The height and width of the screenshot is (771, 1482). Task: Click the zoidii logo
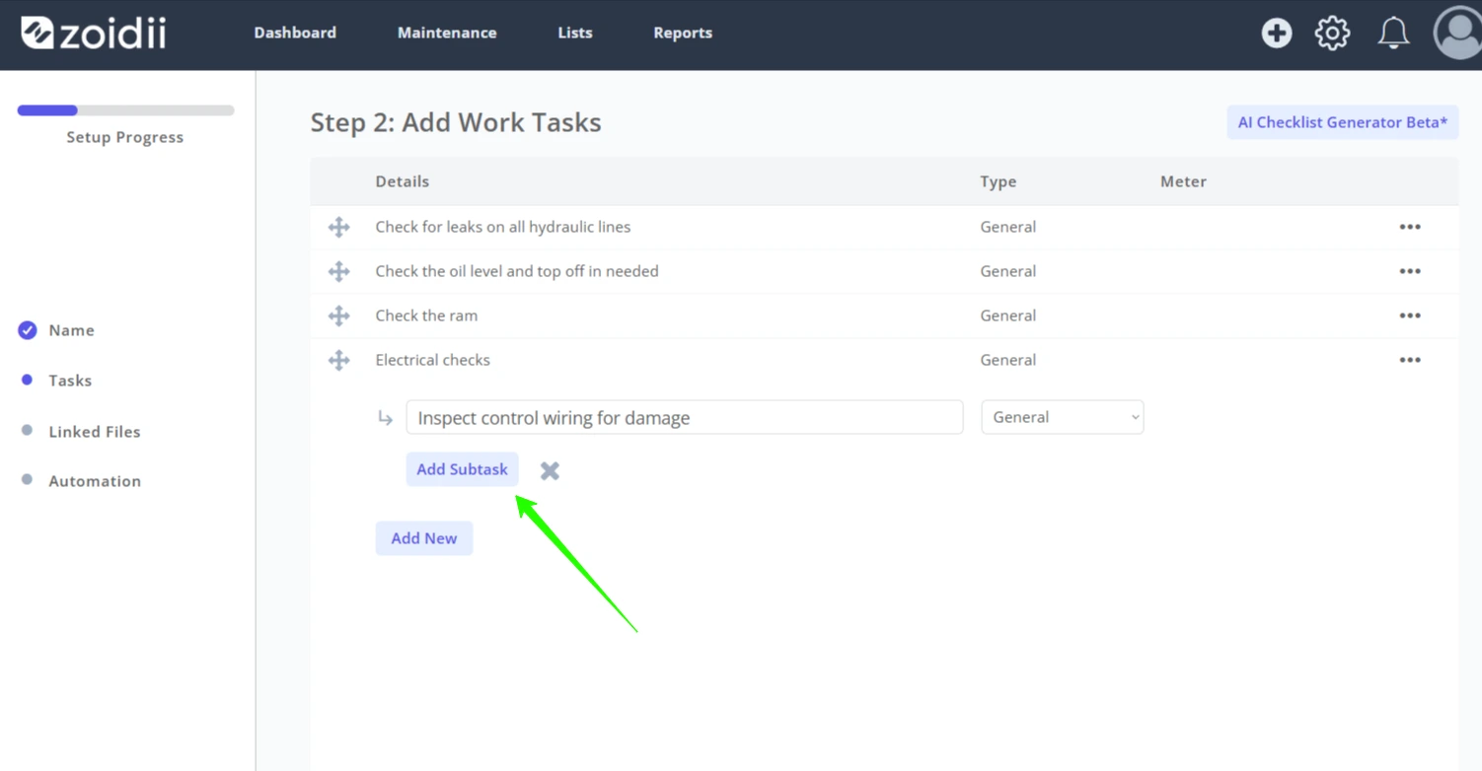94,33
